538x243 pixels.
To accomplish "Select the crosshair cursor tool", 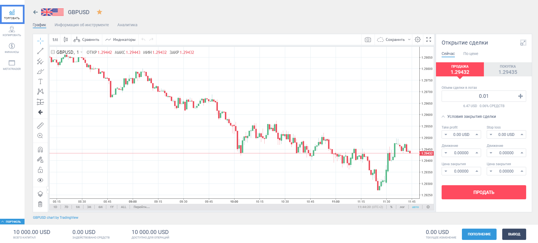I will click(40, 41).
